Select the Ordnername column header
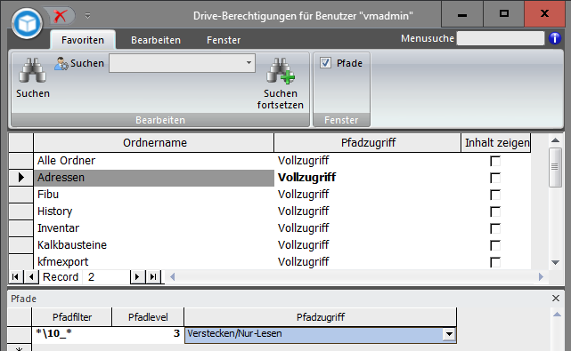571x351 pixels. [x=154, y=143]
